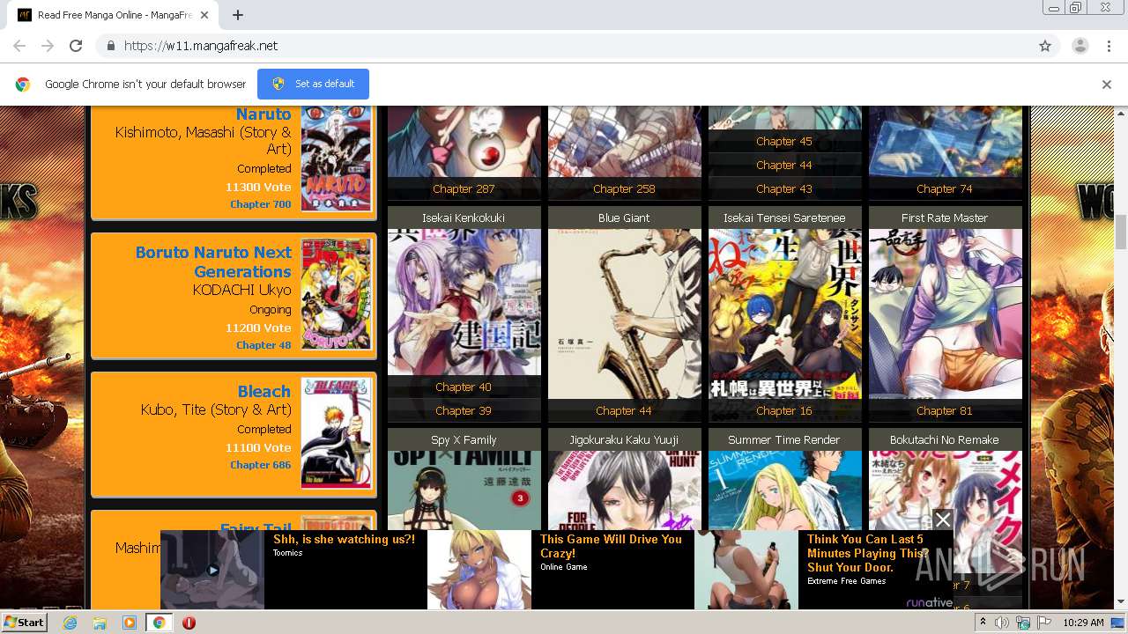The image size is (1128, 634).
Task: Open Chapter 287 link
Action: (x=464, y=188)
